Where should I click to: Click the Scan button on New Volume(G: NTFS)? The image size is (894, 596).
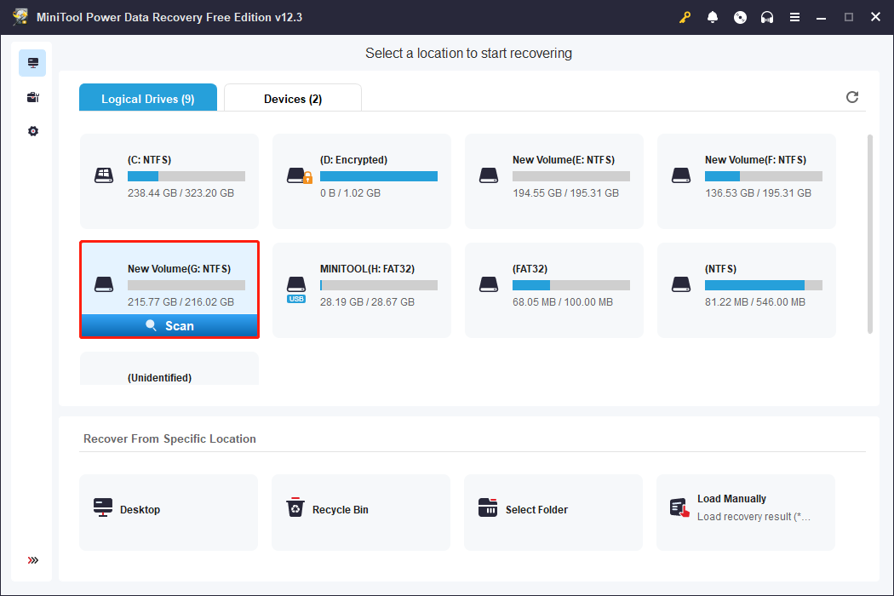[169, 325]
